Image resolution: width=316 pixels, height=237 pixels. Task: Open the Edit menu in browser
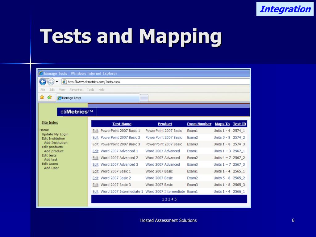coord(52,90)
